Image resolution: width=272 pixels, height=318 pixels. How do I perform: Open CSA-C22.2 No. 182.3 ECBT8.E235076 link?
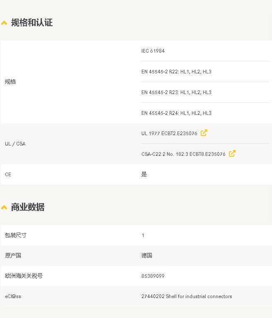pos(183,154)
